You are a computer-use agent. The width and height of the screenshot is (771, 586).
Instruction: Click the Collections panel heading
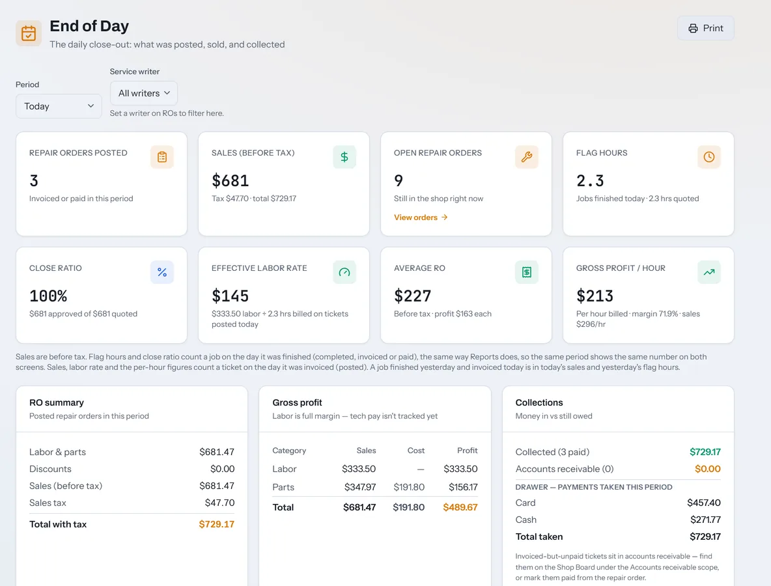point(539,402)
